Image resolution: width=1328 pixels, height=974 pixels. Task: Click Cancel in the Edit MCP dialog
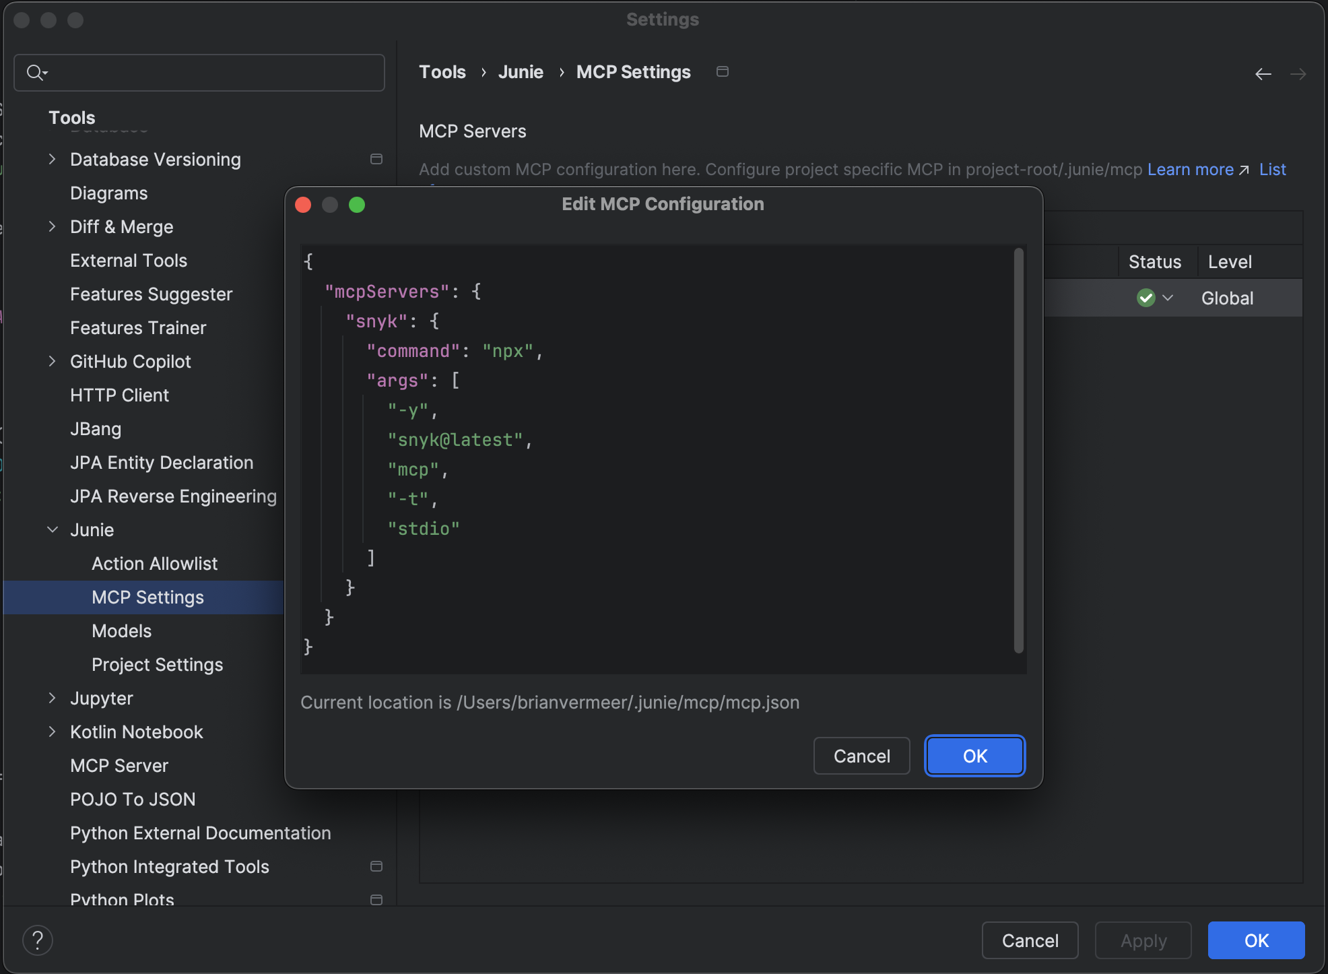click(x=861, y=756)
